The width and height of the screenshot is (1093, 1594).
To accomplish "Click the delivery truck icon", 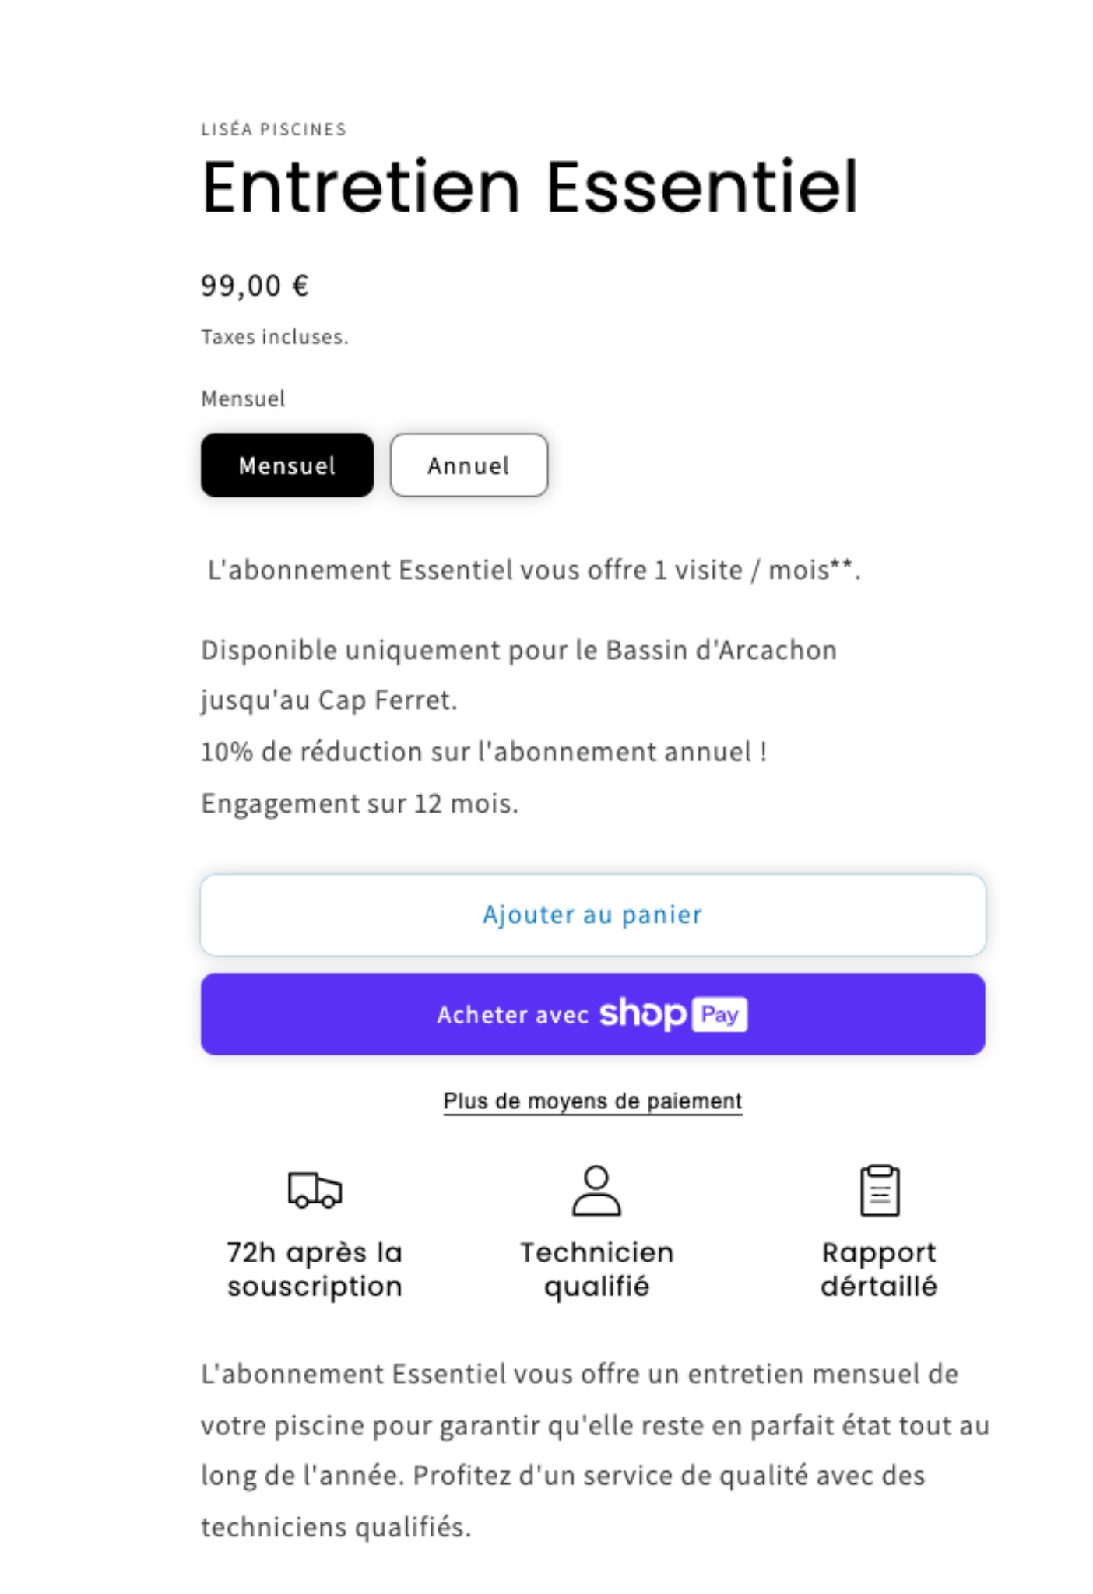I will [x=315, y=1189].
